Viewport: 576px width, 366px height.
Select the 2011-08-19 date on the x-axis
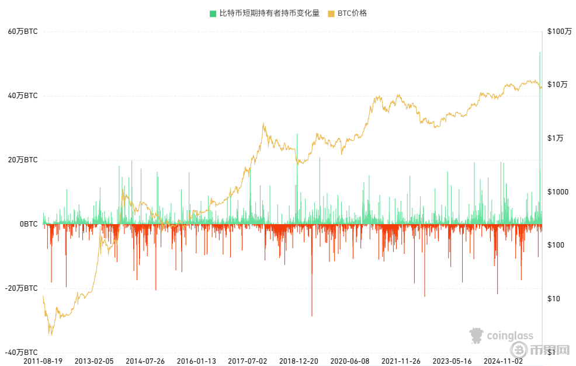pos(44,361)
